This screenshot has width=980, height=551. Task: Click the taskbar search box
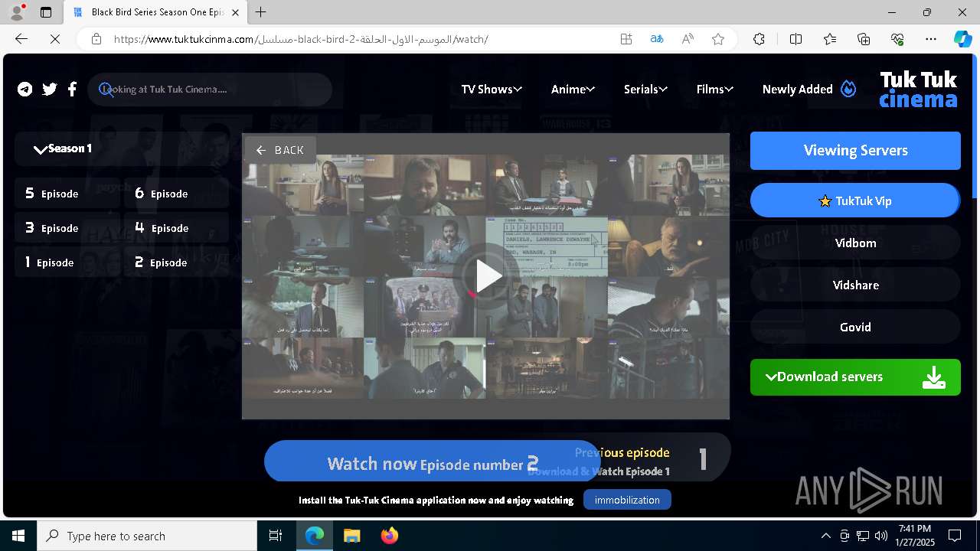pos(147,536)
